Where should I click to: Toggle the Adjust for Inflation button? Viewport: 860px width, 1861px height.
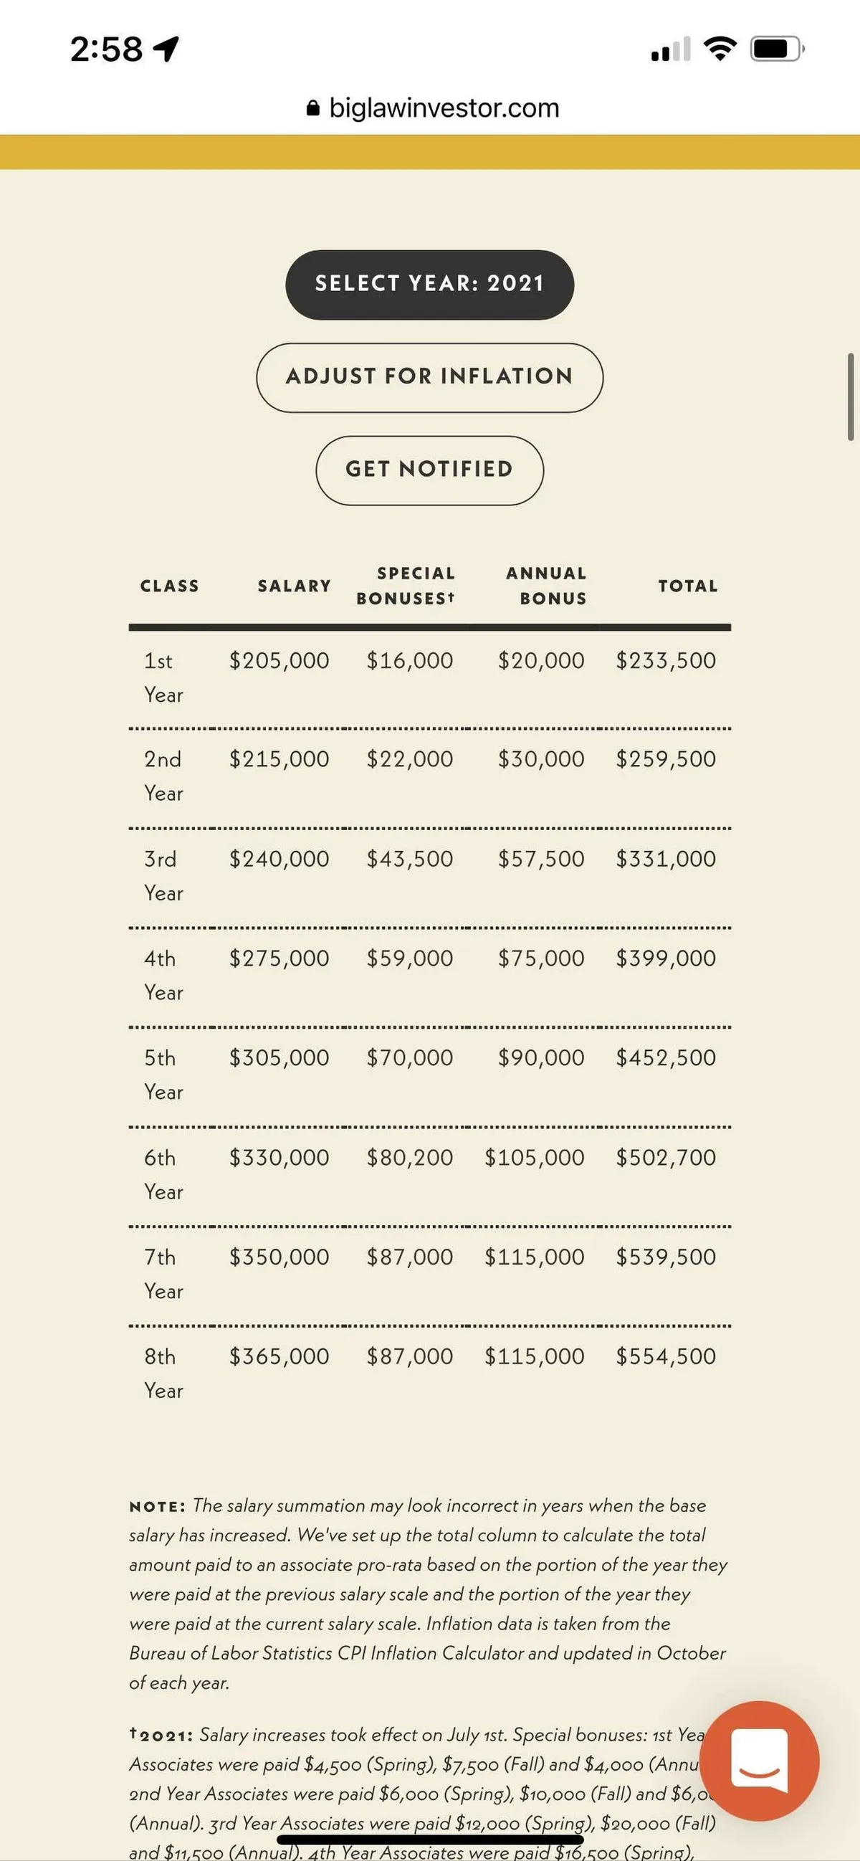click(429, 377)
